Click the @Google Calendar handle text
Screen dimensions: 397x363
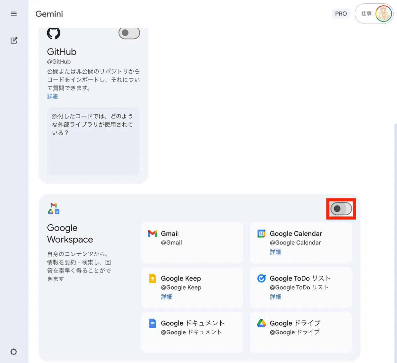coord(295,243)
